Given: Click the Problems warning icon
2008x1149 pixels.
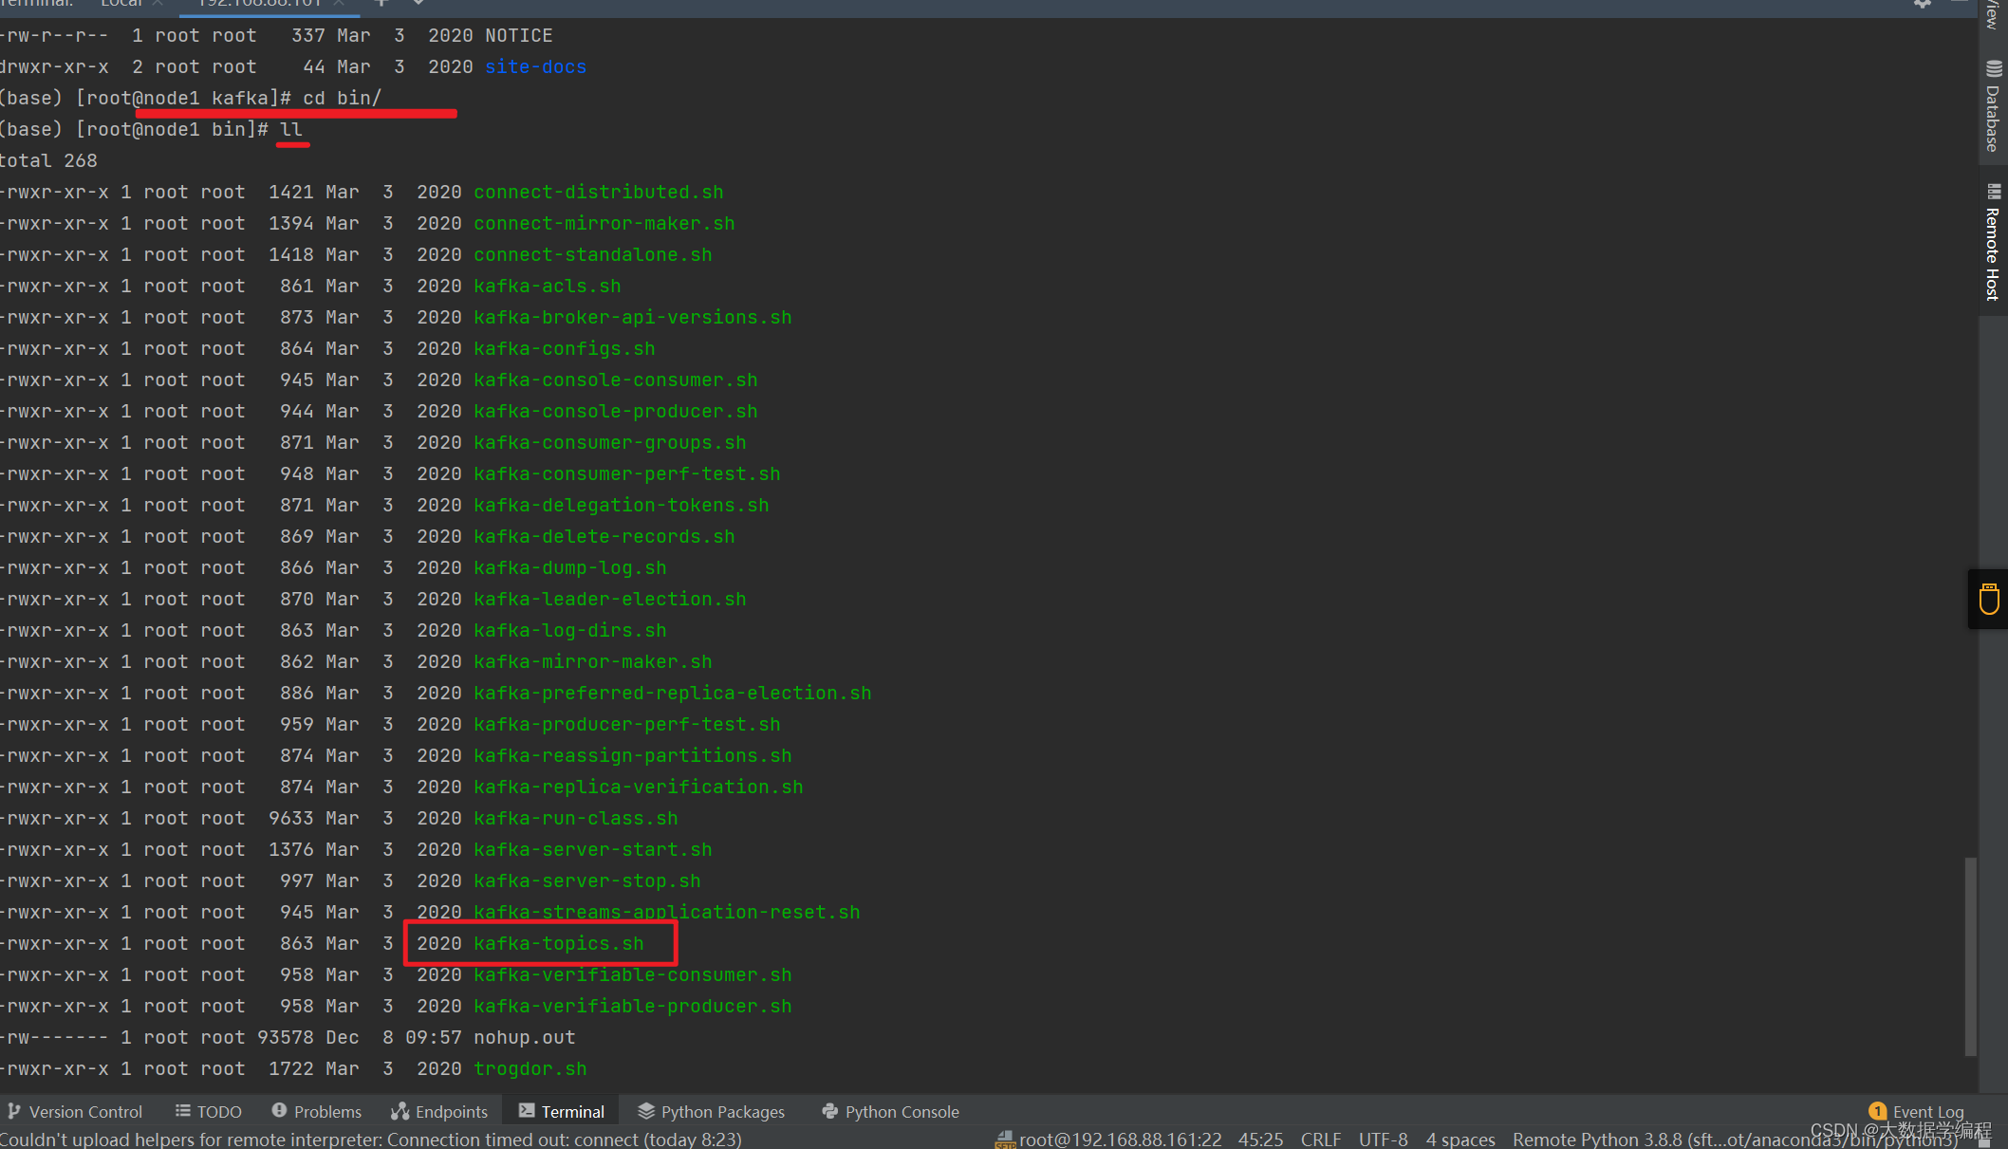Looking at the screenshot, I should (x=279, y=1110).
